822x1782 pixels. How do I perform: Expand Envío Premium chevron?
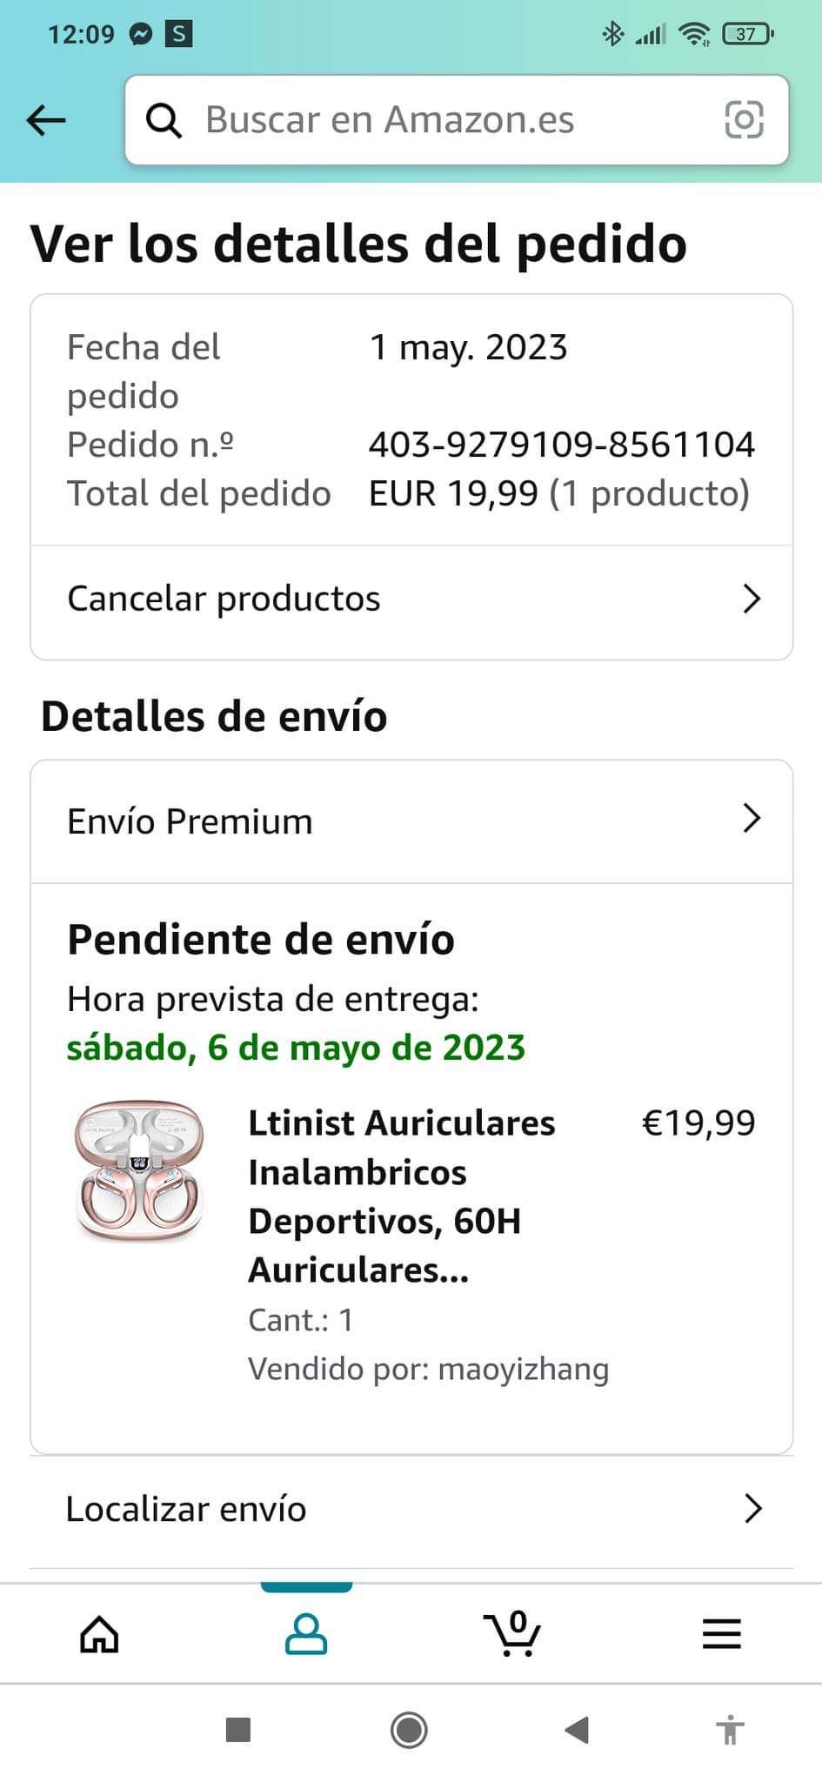752,818
